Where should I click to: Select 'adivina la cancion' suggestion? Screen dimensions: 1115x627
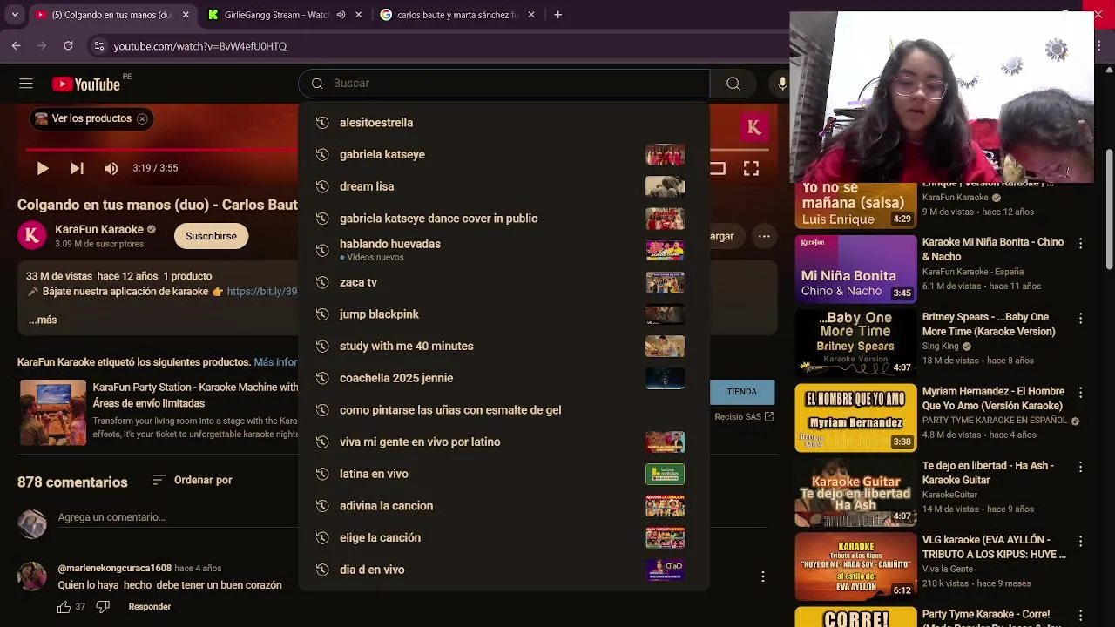point(504,506)
